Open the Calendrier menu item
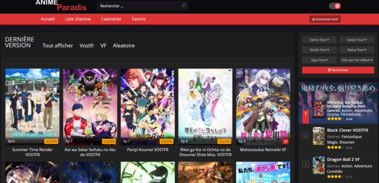Image resolution: width=379 pixels, height=183 pixels. click(x=111, y=19)
